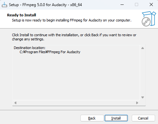158x124 pixels.
Task: Click the greyed-out maximize button
Action: pos(137,5)
